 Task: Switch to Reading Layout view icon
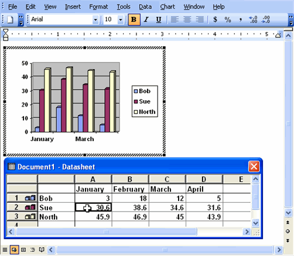coord(42,250)
